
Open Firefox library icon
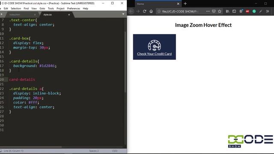pos(227,12)
